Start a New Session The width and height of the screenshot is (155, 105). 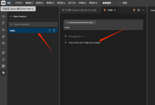tap(18, 17)
